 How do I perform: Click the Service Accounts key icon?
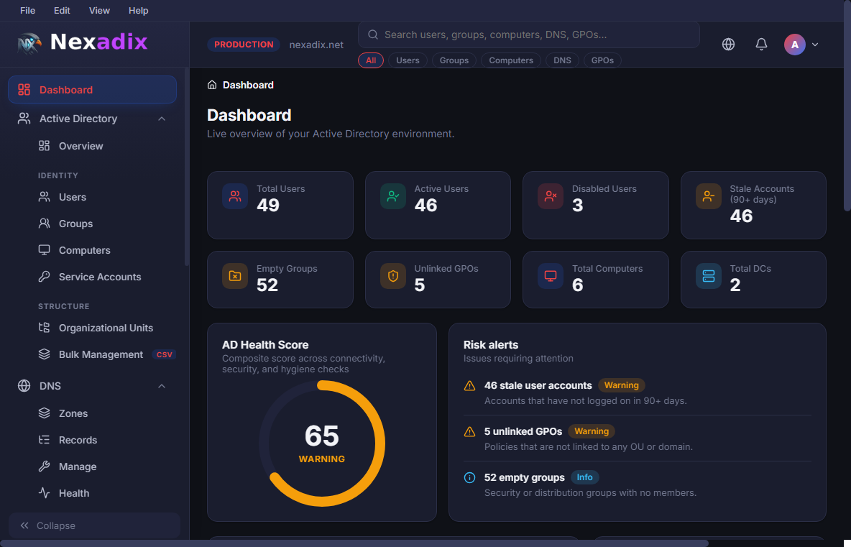click(44, 276)
